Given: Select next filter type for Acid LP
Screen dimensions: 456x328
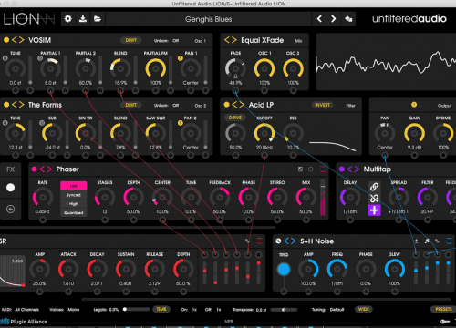Looking at the screenshot, I should pos(242,105).
